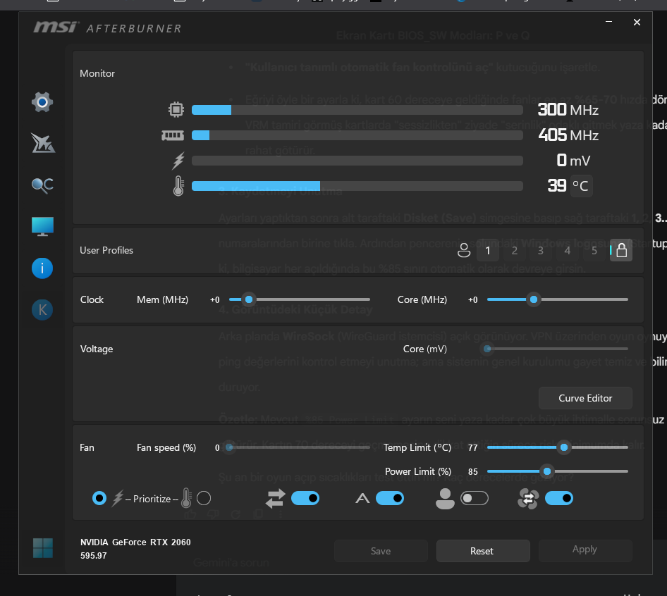Close the MSI Afterburner window
667x596 pixels.
click(637, 22)
